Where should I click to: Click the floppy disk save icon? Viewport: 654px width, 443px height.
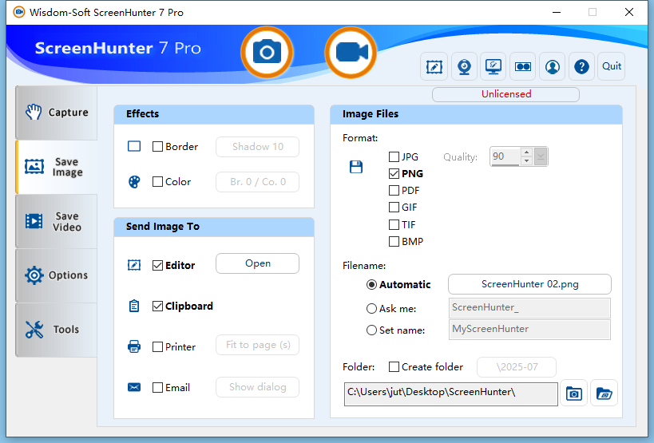click(x=356, y=167)
